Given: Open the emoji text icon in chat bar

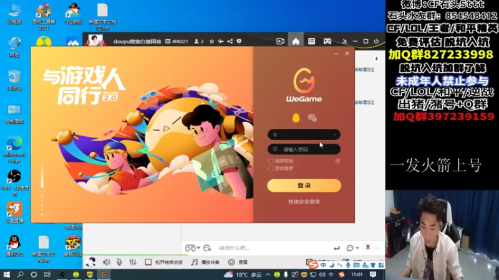Looking at the screenshot, I should point(207,248).
